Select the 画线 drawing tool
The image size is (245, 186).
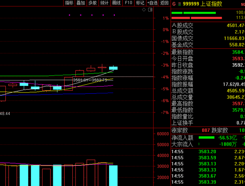tap(116, 3)
